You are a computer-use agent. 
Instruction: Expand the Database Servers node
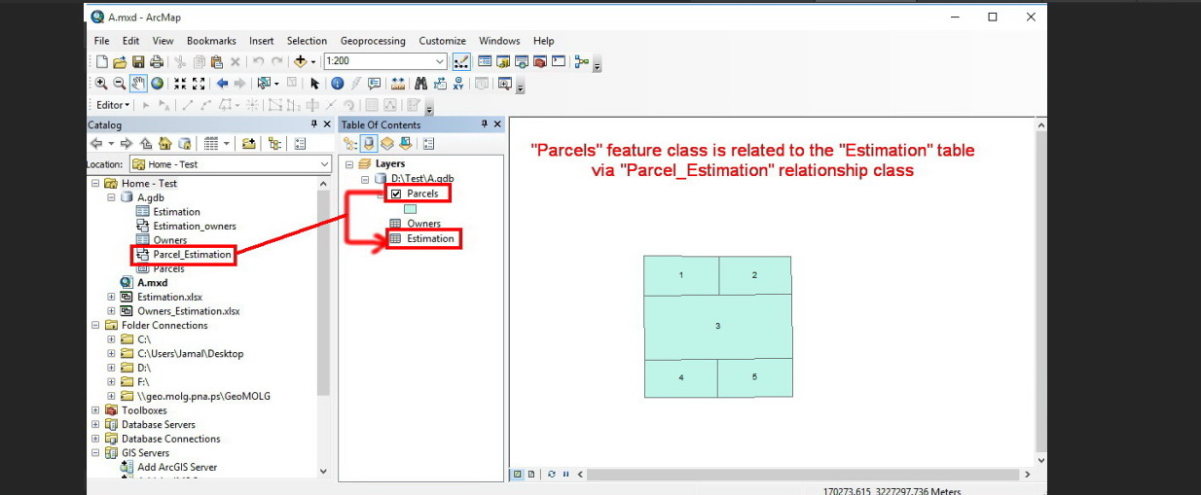95,425
